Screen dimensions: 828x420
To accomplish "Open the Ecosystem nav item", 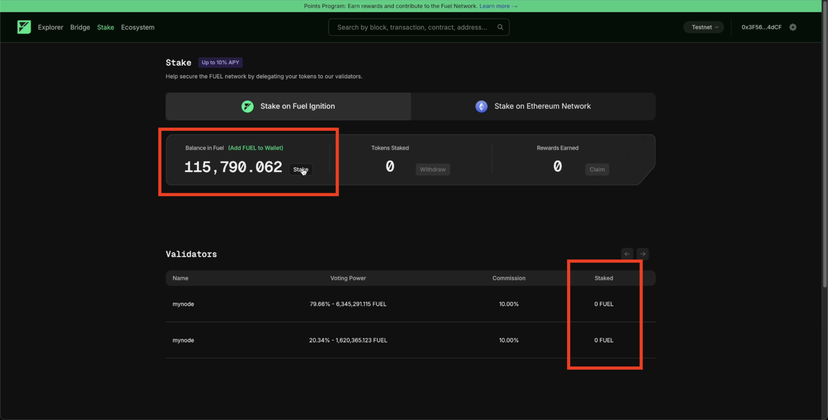I will 137,27.
